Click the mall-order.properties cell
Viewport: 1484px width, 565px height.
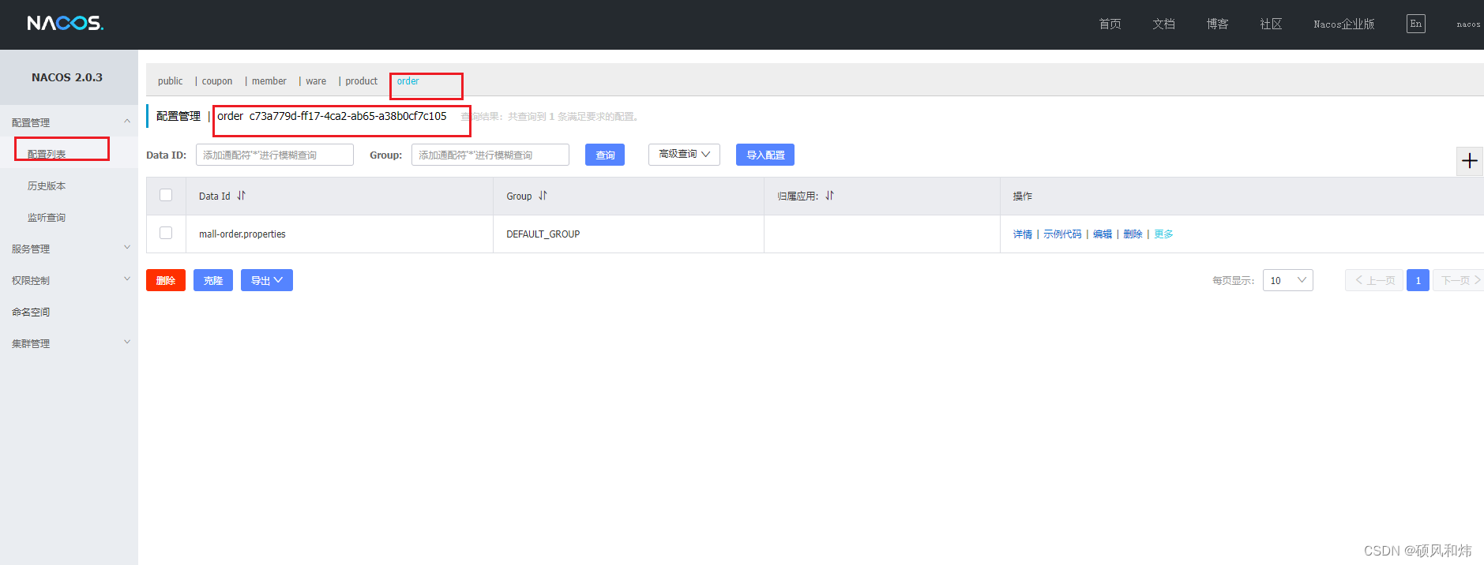coord(242,234)
